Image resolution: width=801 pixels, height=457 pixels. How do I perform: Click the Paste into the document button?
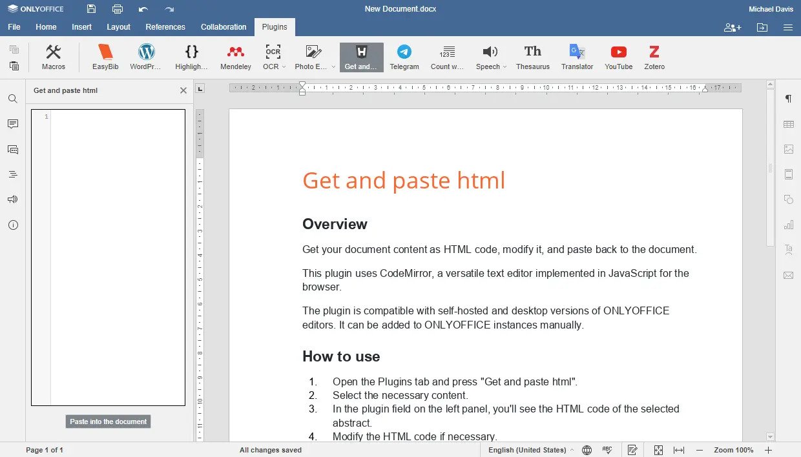point(108,421)
